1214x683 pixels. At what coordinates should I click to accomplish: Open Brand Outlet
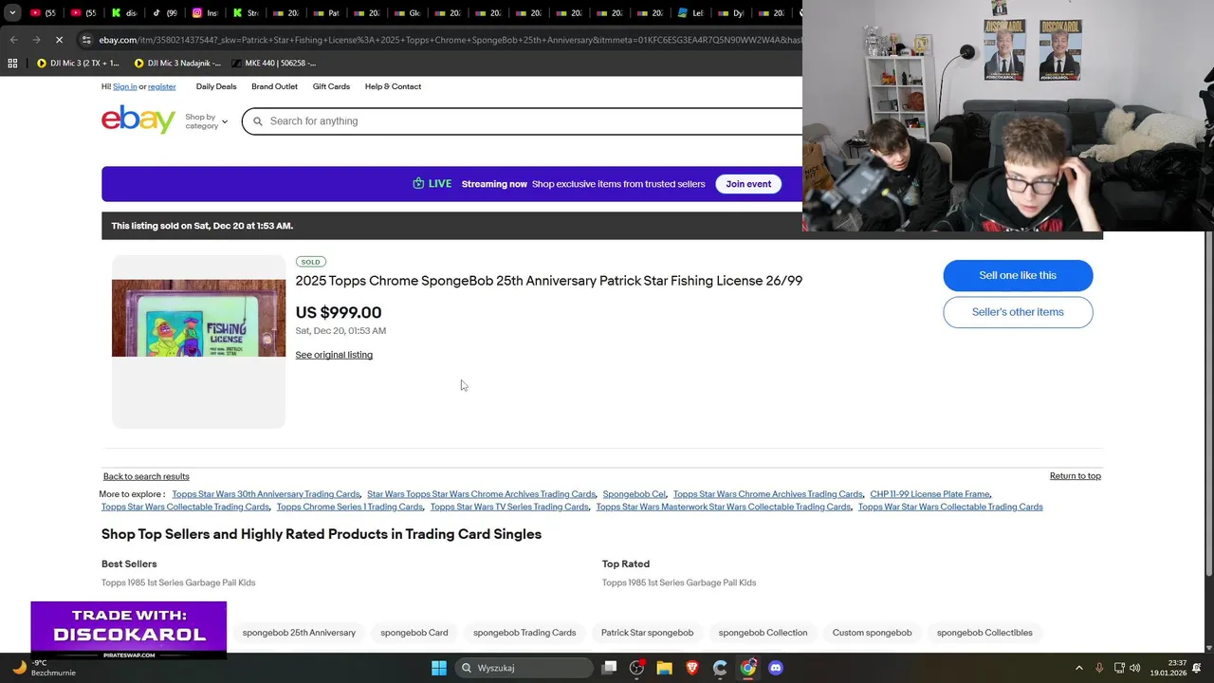[x=274, y=86]
